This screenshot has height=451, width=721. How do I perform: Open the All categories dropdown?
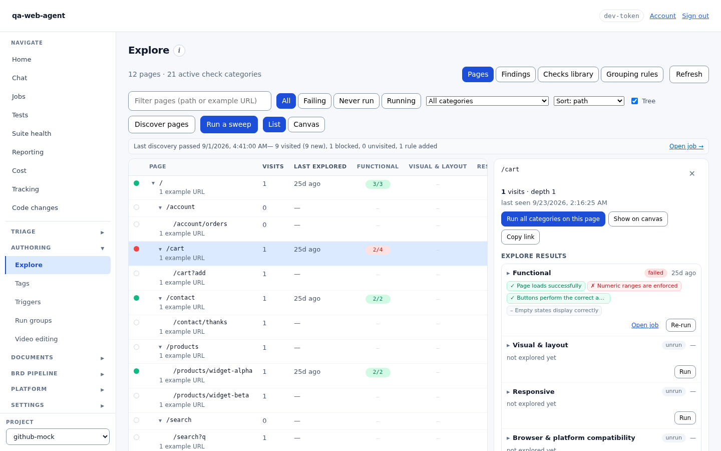pos(487,101)
